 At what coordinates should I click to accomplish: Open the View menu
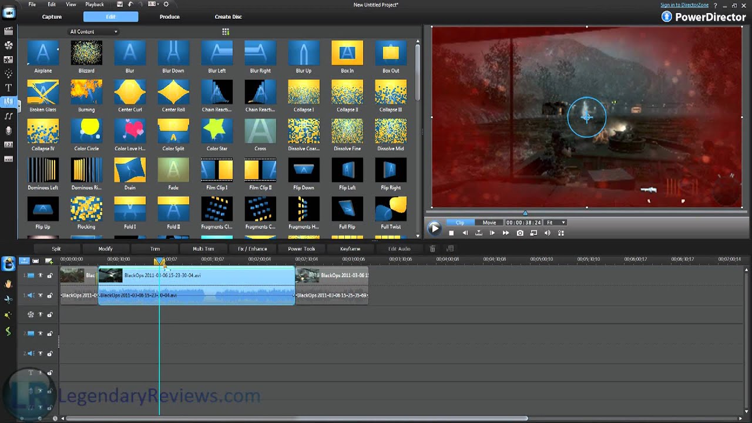(x=71, y=4)
